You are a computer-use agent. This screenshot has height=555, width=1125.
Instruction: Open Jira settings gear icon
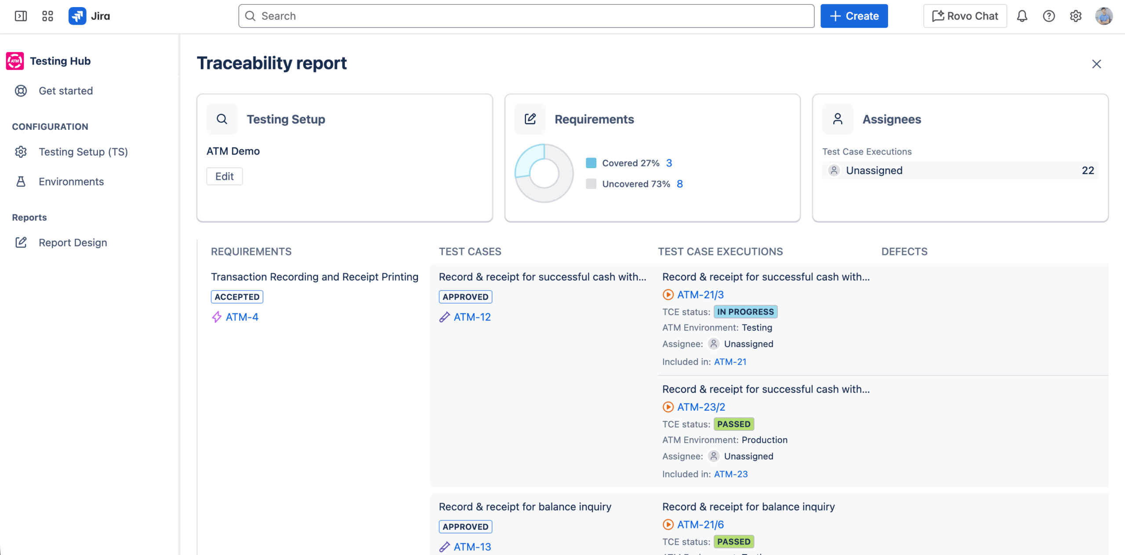(1075, 16)
